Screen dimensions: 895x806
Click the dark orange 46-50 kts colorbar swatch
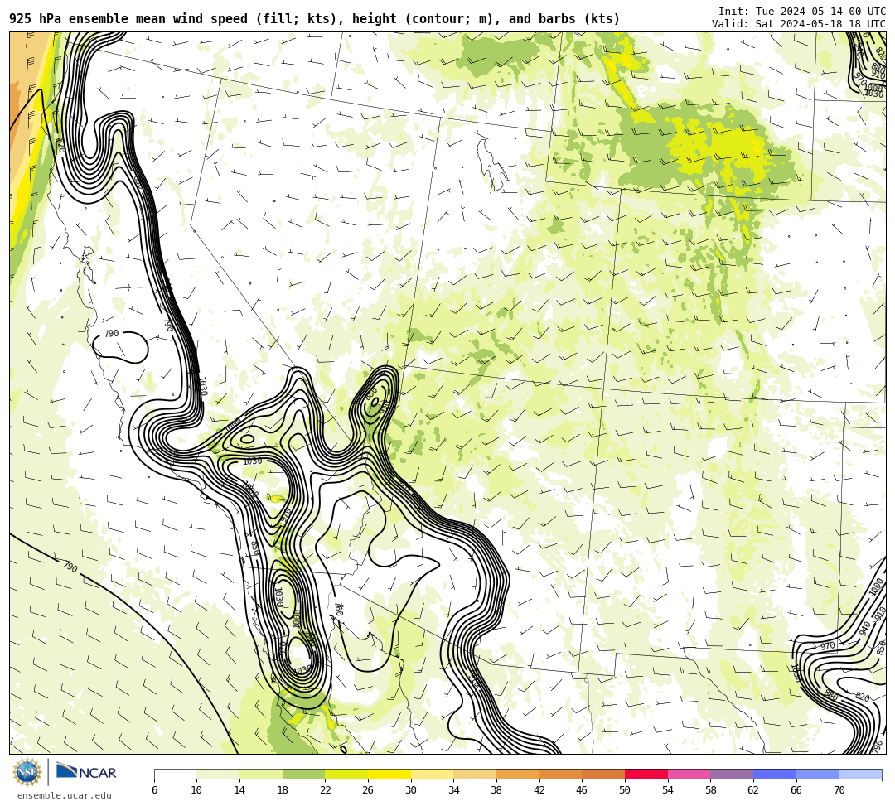pos(603,774)
